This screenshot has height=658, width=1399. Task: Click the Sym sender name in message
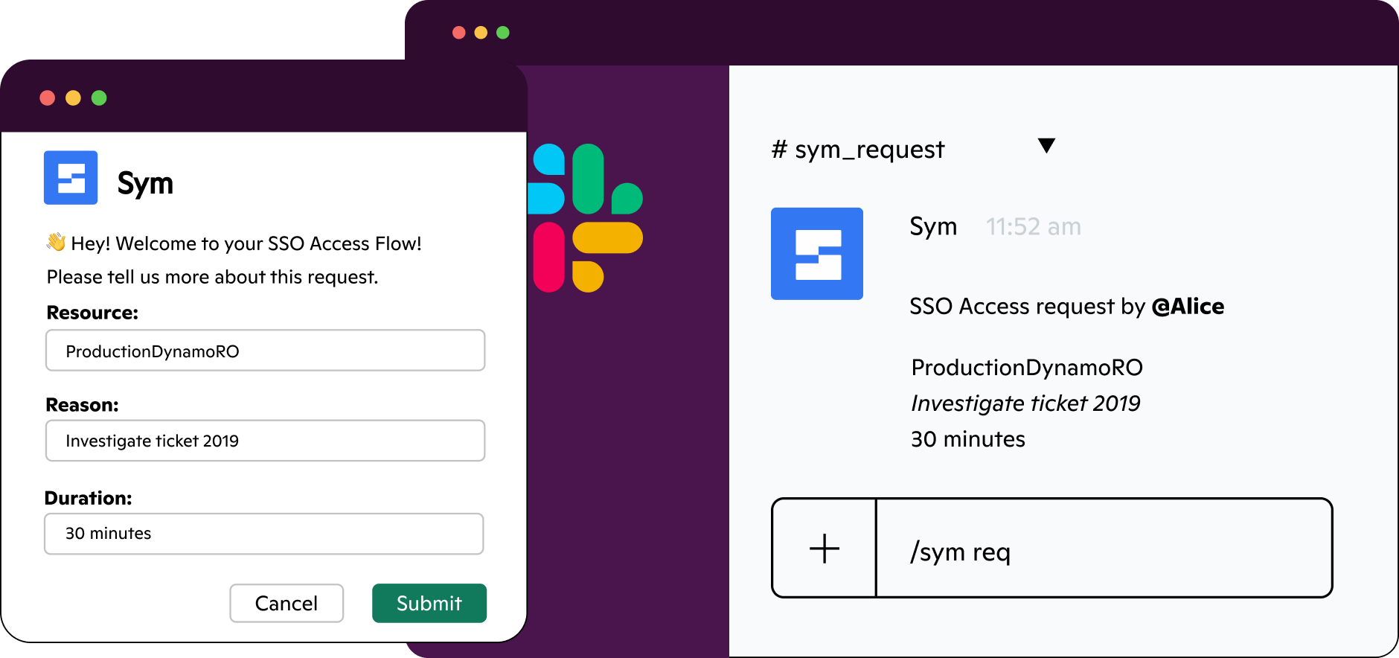[933, 226]
